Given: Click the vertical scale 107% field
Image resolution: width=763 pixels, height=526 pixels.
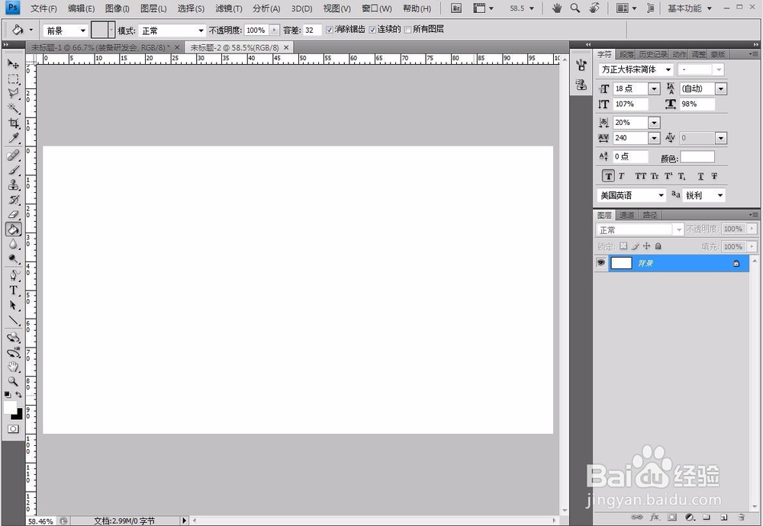Looking at the screenshot, I should [630, 104].
